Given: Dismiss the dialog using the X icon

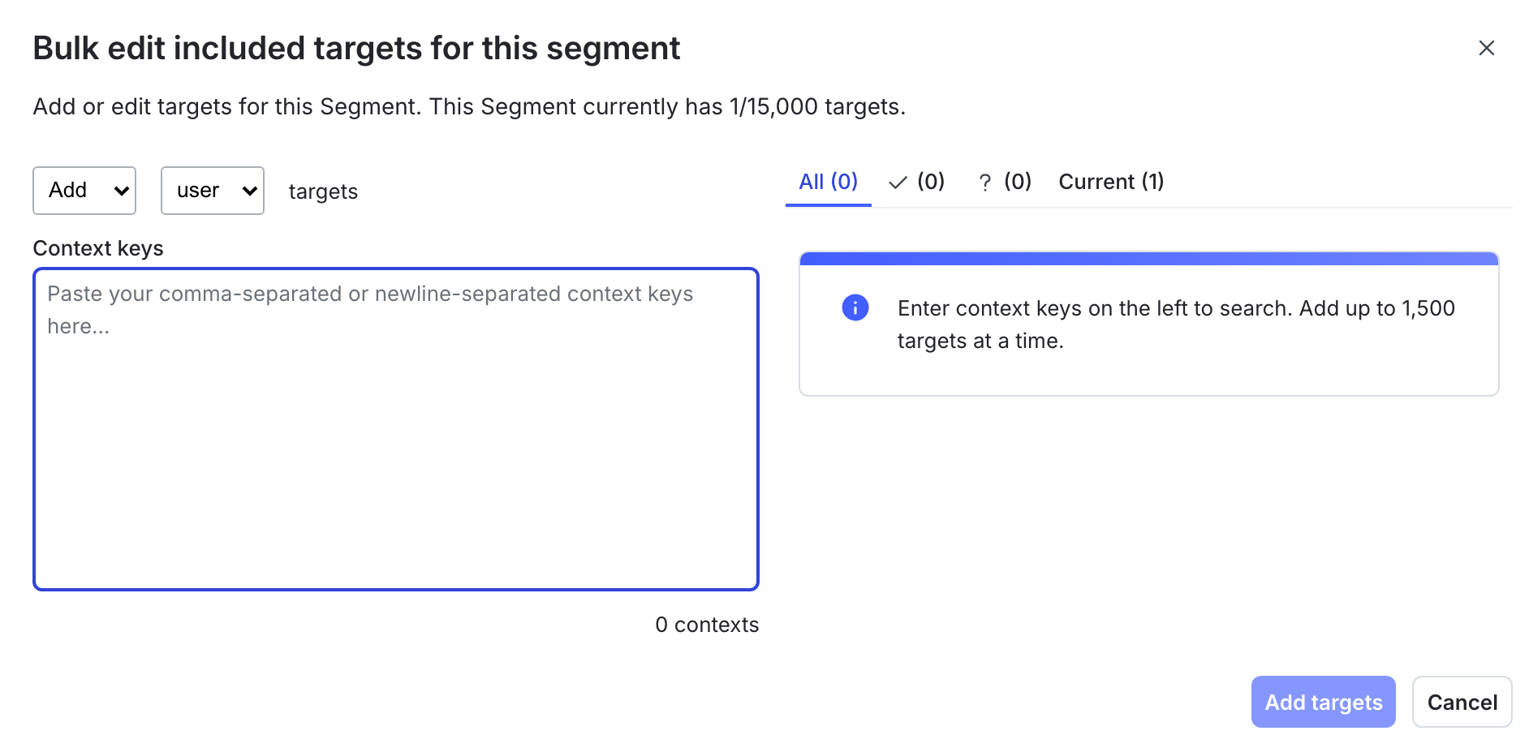Looking at the screenshot, I should 1487,48.
